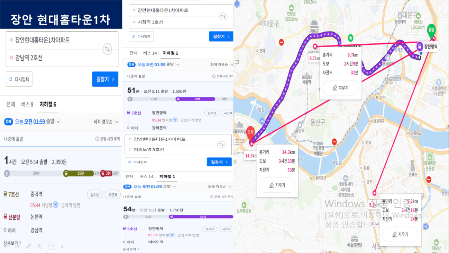Click the 강남역 2호선 destination field
This screenshot has width=449, height=253.
[x=55, y=58]
